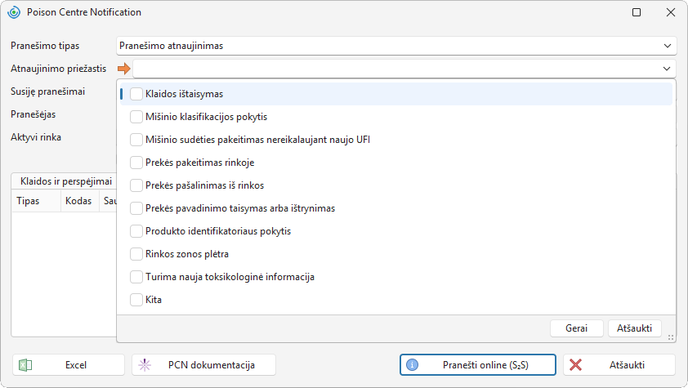Enable Mišinio klasifikacijos pokytis option
688x388 pixels.
[x=136, y=117]
